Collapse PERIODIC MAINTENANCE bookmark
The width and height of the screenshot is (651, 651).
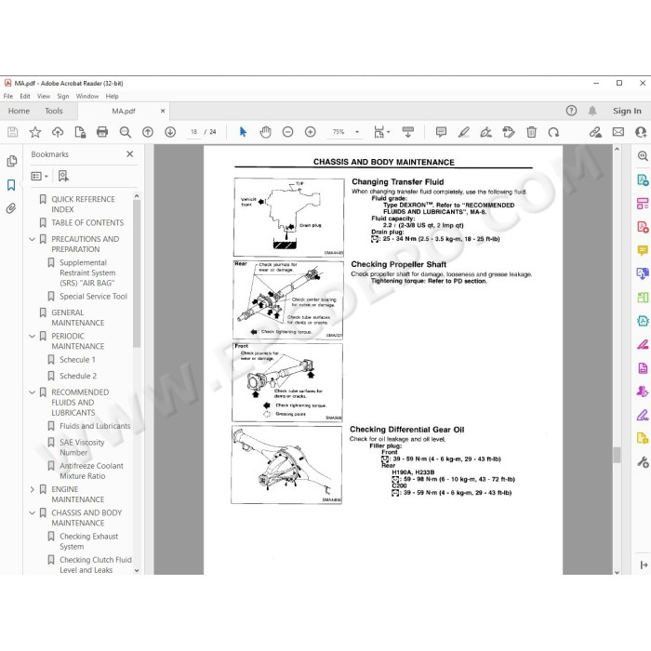click(32, 336)
